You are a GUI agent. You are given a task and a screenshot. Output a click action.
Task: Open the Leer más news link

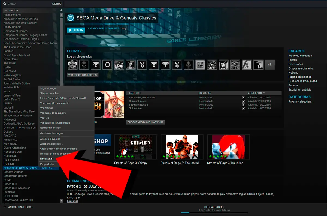pyautogui.click(x=72, y=201)
